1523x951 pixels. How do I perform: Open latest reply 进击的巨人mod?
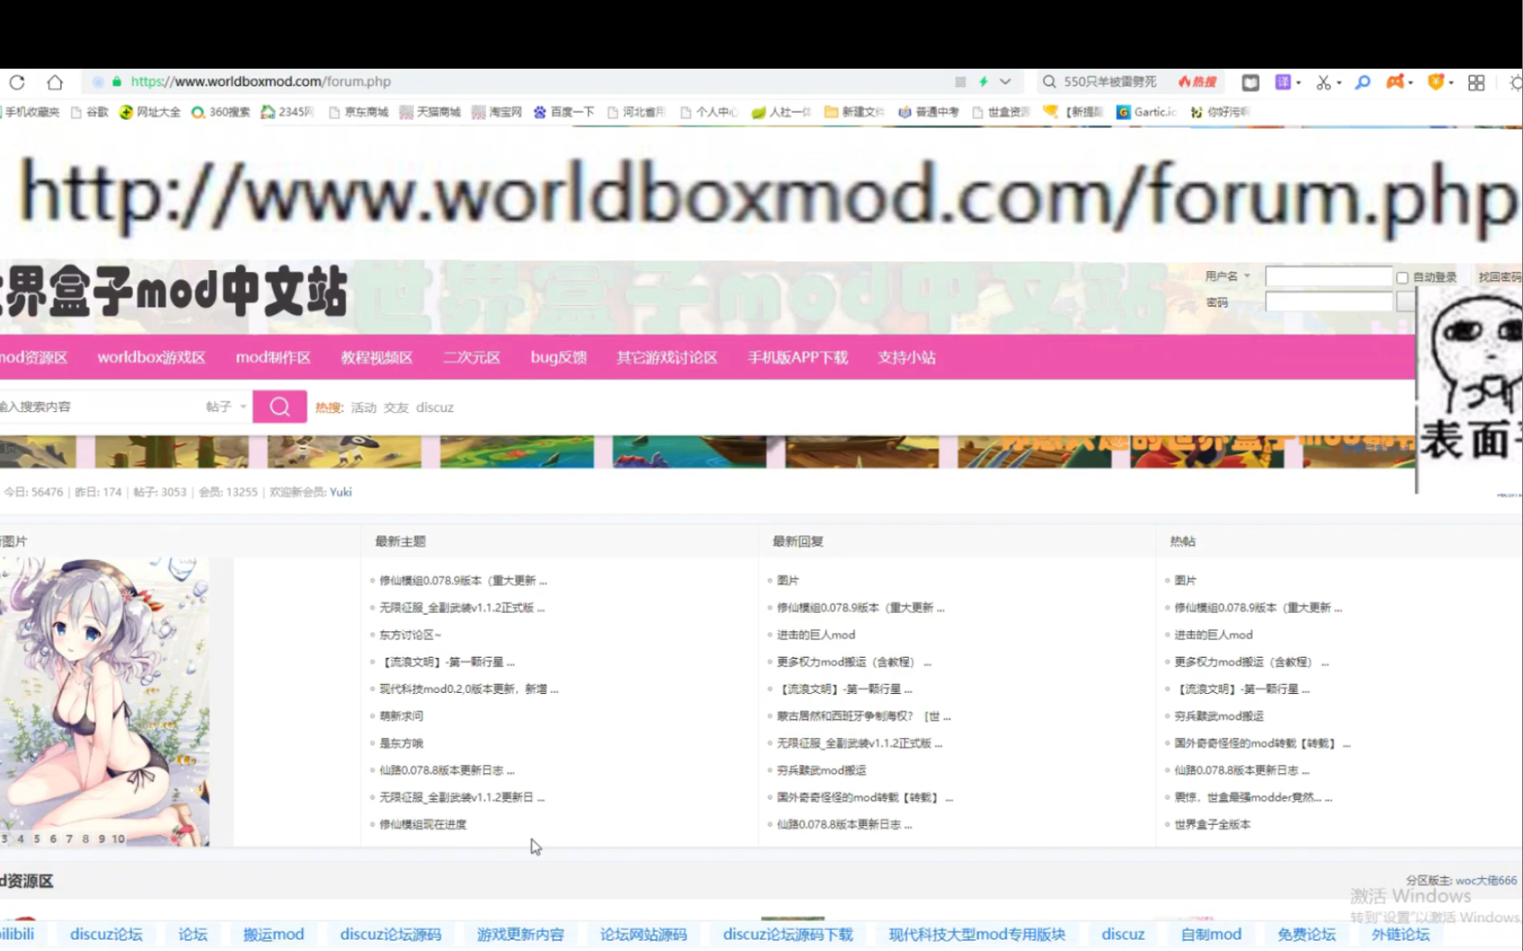(x=816, y=635)
